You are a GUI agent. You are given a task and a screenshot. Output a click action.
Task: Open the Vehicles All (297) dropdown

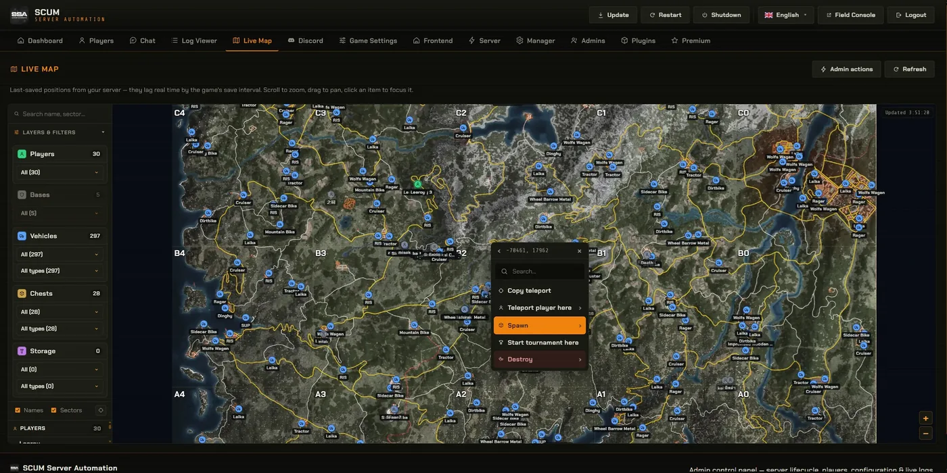(60, 254)
